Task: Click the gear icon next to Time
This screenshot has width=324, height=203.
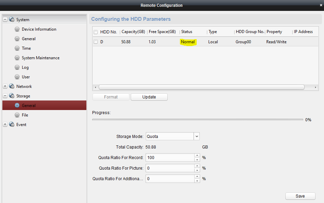Action: (x=17, y=48)
